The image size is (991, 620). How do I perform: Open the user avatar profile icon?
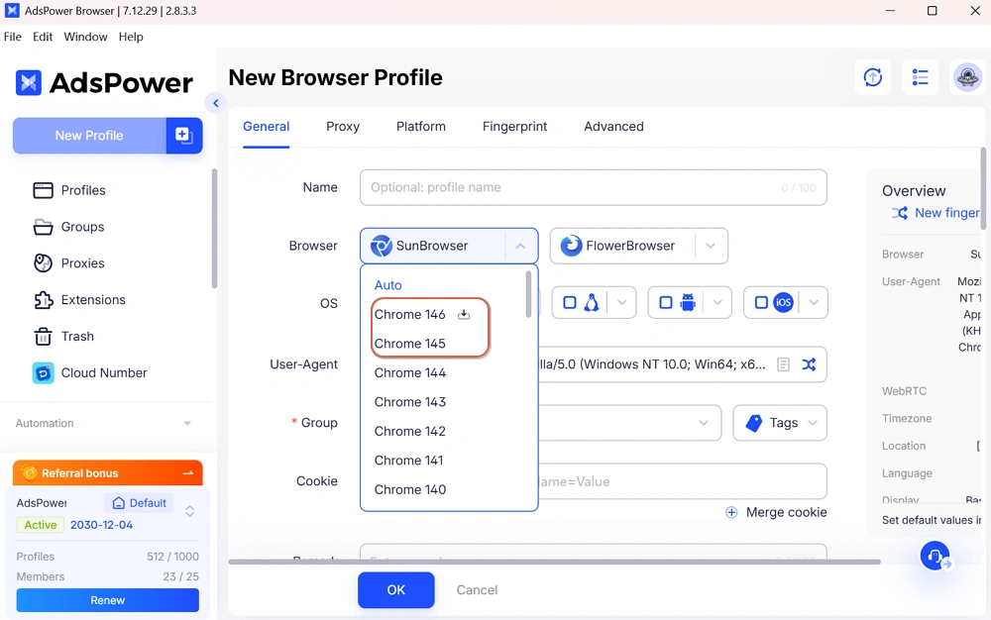(966, 77)
